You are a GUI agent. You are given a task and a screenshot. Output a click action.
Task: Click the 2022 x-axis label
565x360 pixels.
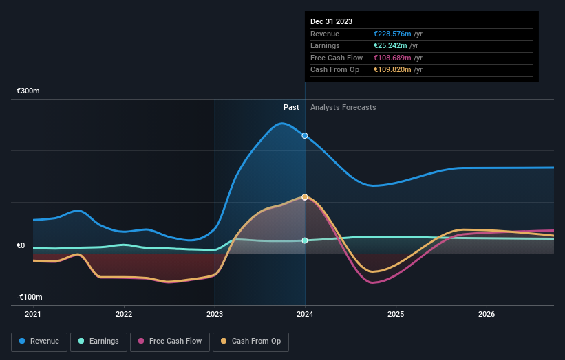(124, 315)
